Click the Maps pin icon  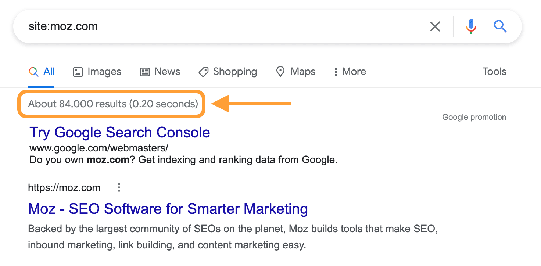tap(280, 72)
